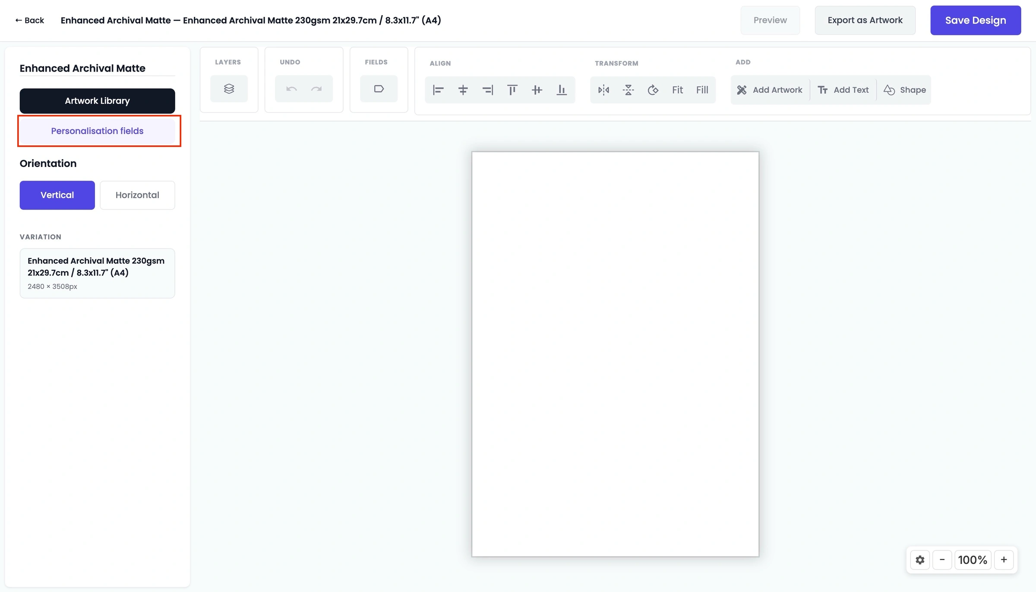1036x592 pixels.
Task: Select Vertical orientation
Action: [57, 195]
